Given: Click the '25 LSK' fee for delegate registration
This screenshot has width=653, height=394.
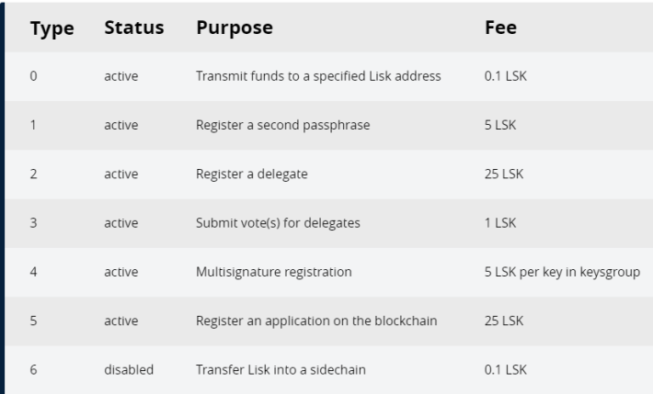Looking at the screenshot, I should (x=504, y=174).
